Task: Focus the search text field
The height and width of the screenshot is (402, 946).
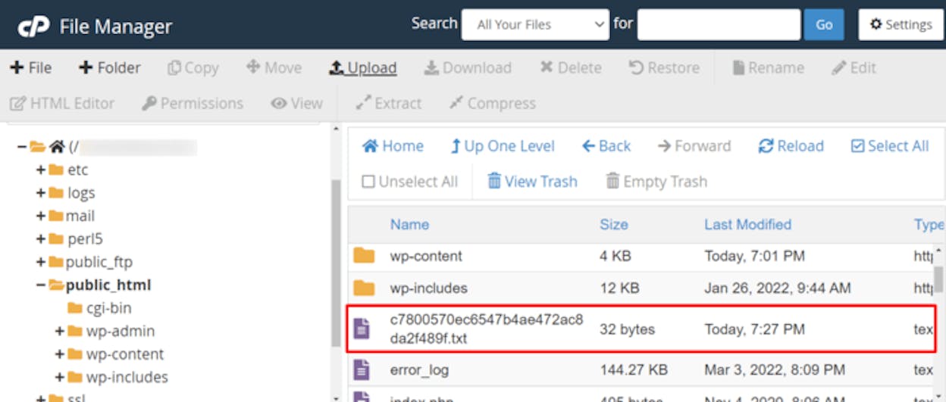Action: [719, 24]
